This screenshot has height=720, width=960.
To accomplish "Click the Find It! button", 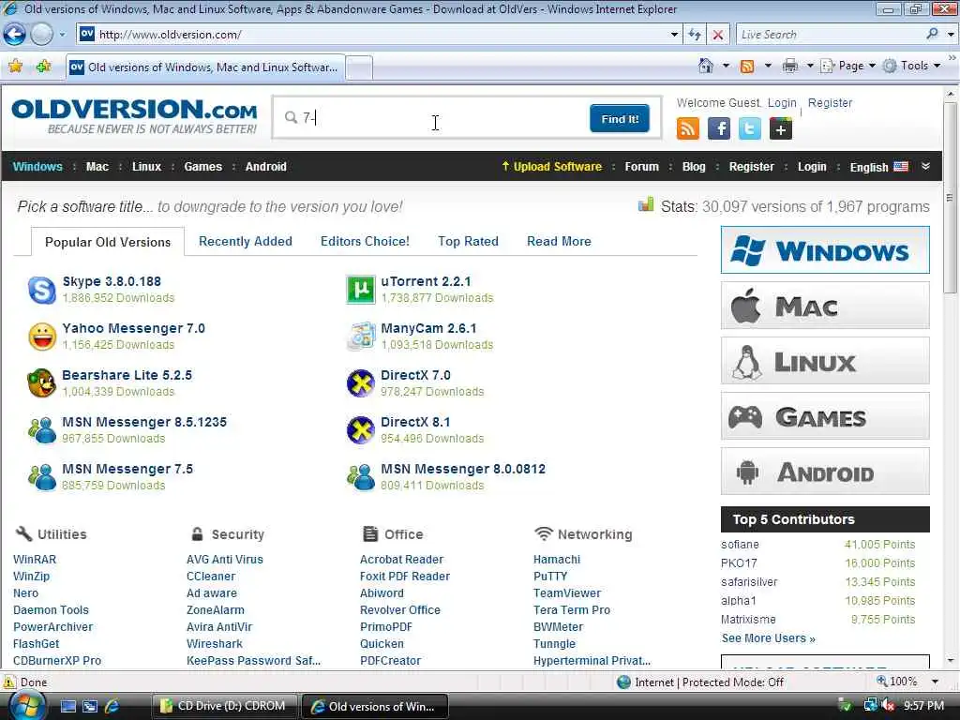I will [620, 119].
